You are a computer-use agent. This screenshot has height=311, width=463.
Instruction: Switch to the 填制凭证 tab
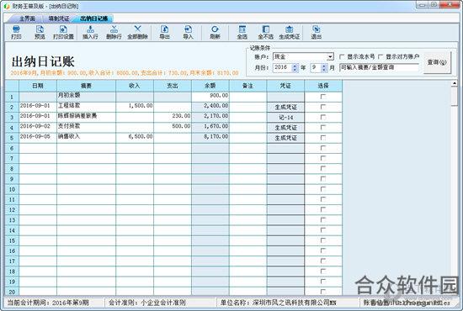tap(59, 18)
